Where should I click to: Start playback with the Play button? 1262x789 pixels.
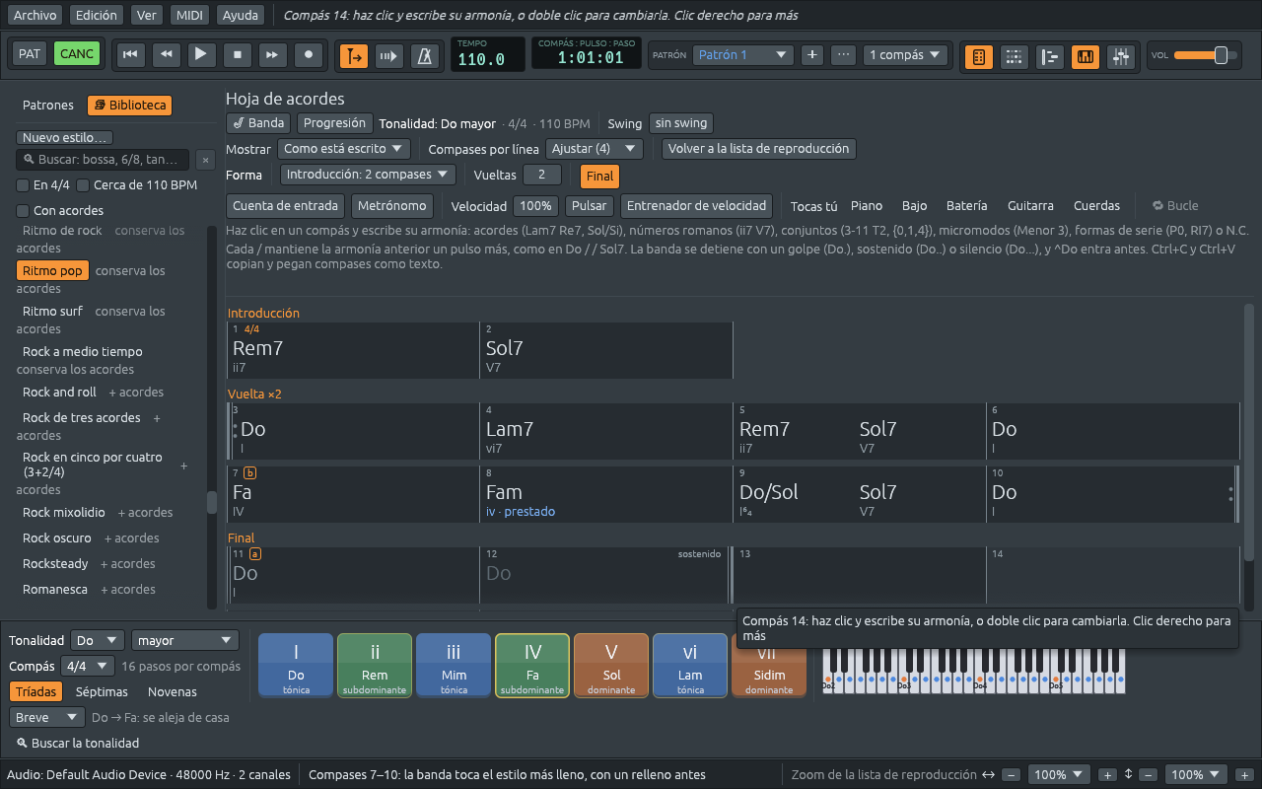(201, 54)
